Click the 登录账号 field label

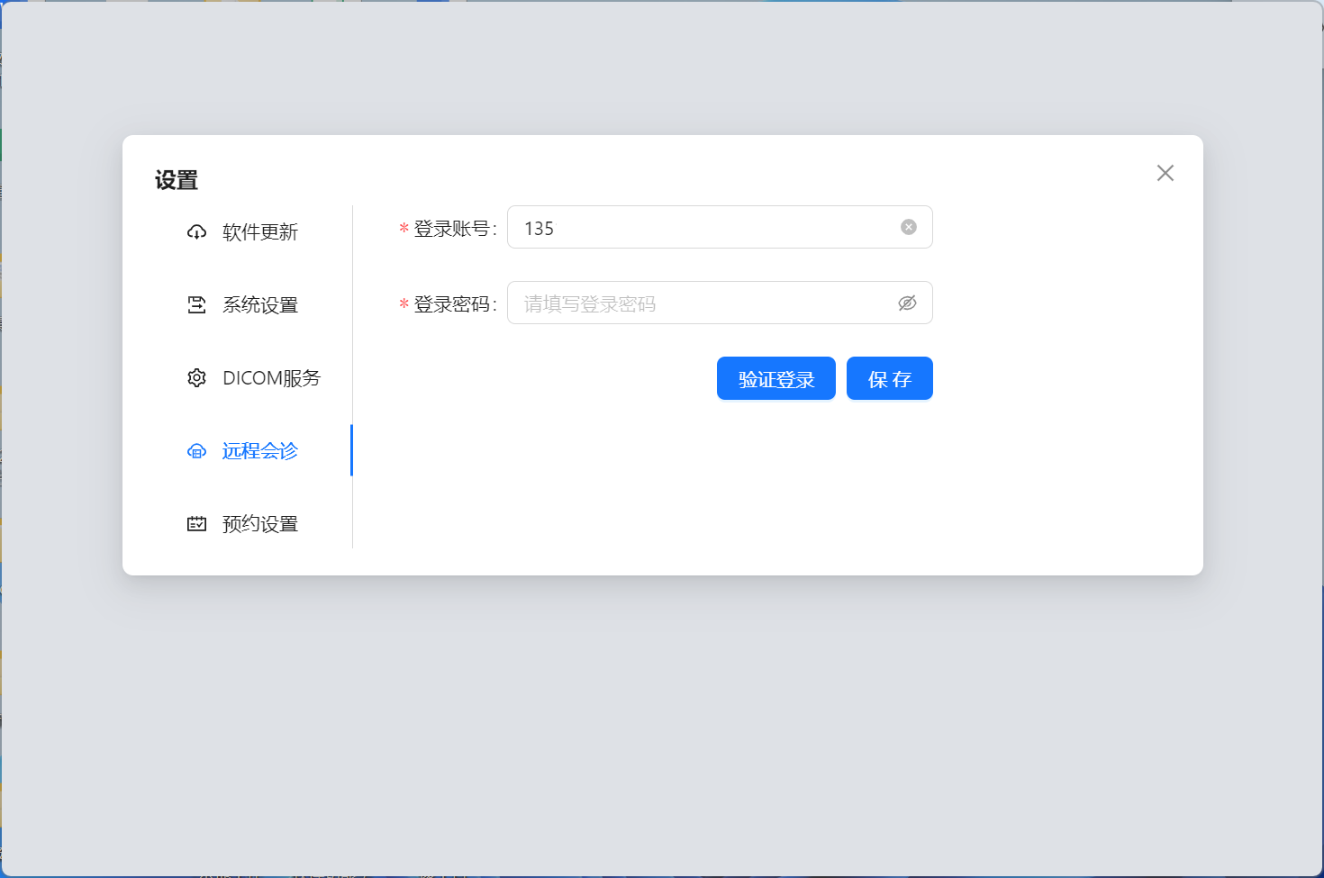tap(452, 229)
